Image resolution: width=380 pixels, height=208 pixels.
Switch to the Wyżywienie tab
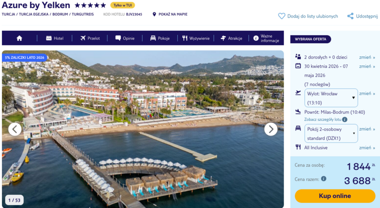pos(196,38)
